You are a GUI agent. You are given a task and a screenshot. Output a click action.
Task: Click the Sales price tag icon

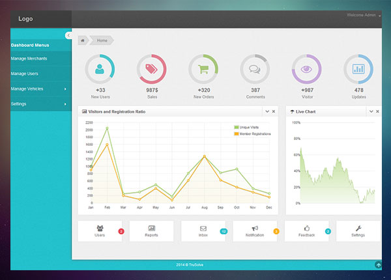[151, 68]
